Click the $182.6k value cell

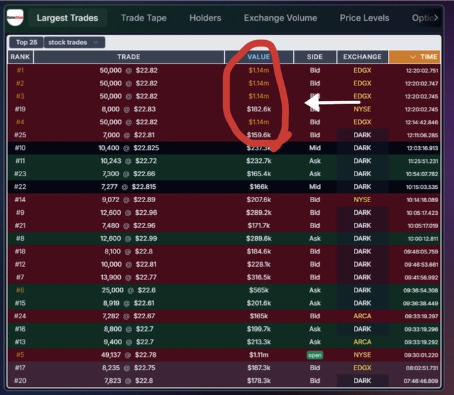[x=258, y=109]
